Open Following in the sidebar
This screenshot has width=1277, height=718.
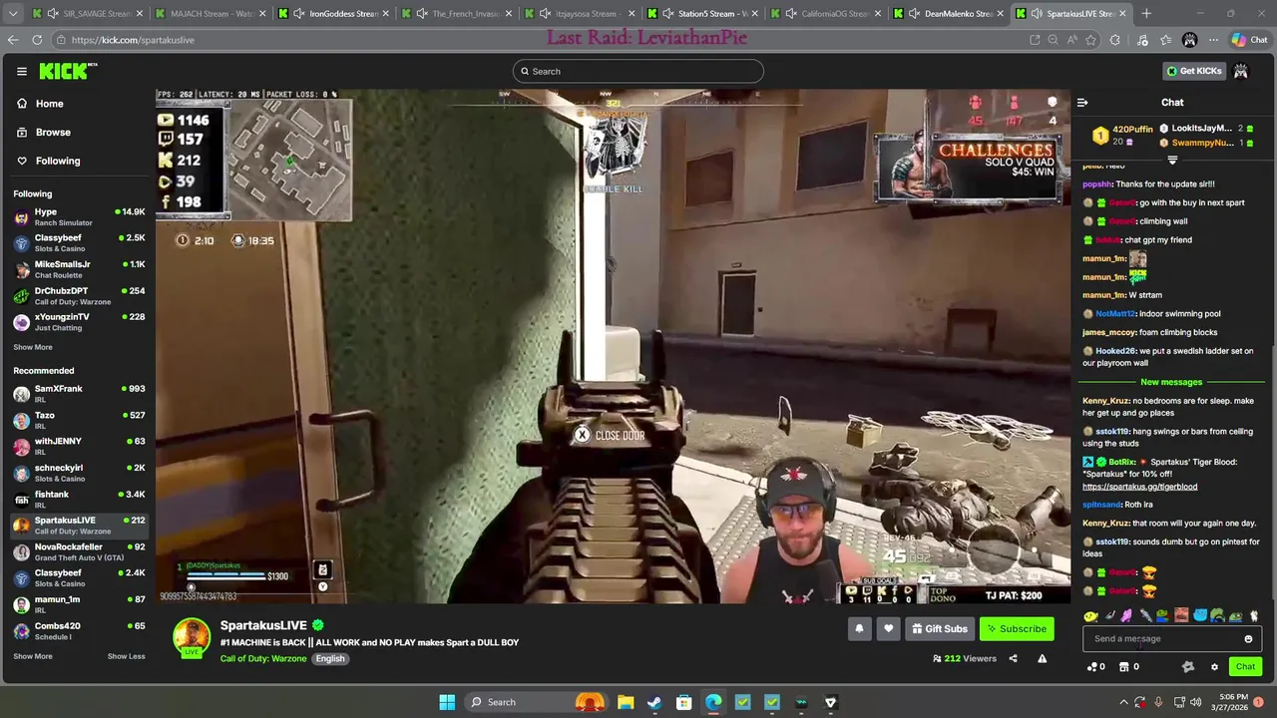(x=58, y=161)
